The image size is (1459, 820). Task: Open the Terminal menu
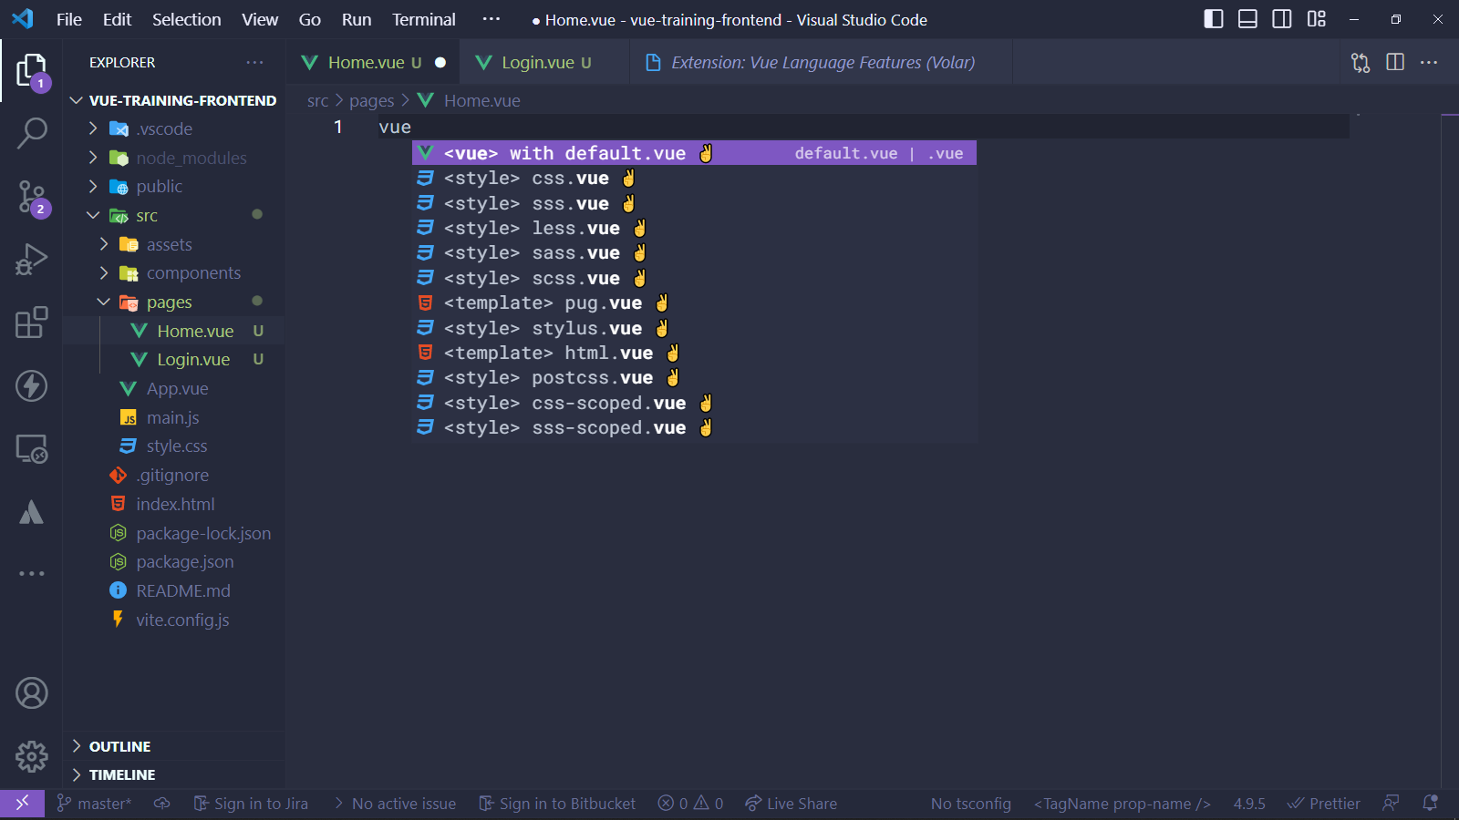[424, 19]
